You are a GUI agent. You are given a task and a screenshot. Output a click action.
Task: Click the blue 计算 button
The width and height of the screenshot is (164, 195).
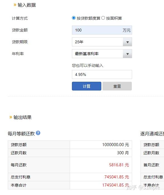[86, 86]
